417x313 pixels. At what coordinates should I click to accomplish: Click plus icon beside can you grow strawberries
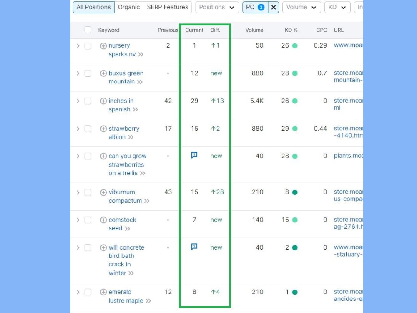click(103, 156)
